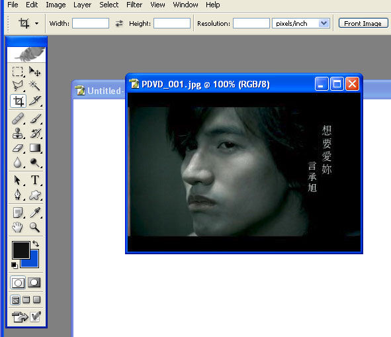The image size is (391, 337).
Task: Select the Hand tool
Action: point(18,227)
